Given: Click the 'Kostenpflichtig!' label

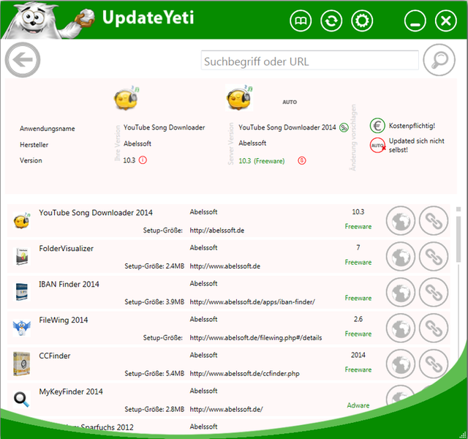Looking at the screenshot, I should click(x=412, y=126).
